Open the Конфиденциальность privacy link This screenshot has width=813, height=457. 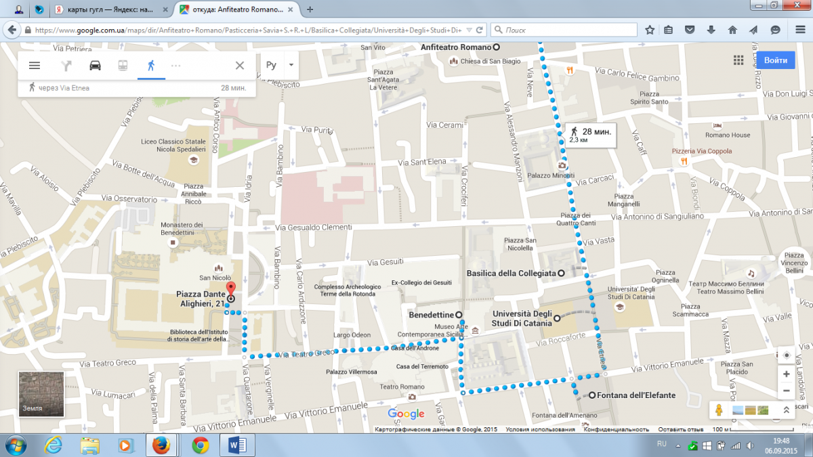pyautogui.click(x=617, y=429)
